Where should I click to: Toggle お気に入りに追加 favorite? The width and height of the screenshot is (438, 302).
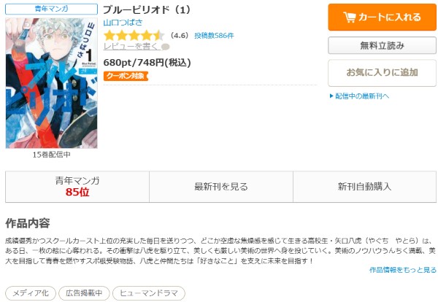[x=382, y=72]
